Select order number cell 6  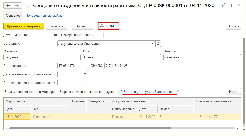pyautogui.click(x=176, y=117)
